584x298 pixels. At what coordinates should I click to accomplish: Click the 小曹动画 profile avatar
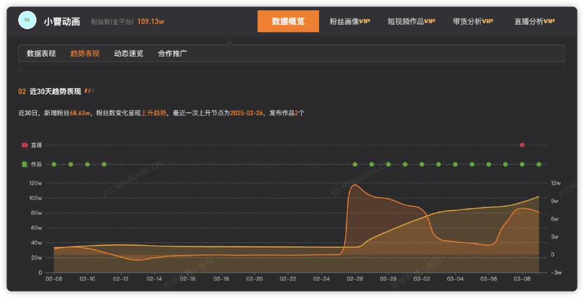pyautogui.click(x=27, y=20)
